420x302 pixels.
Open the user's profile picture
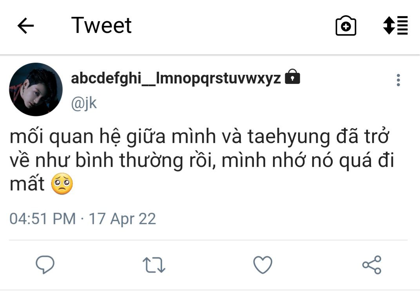[x=36, y=89]
